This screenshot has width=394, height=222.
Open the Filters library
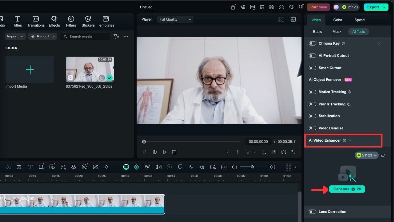coord(71,21)
